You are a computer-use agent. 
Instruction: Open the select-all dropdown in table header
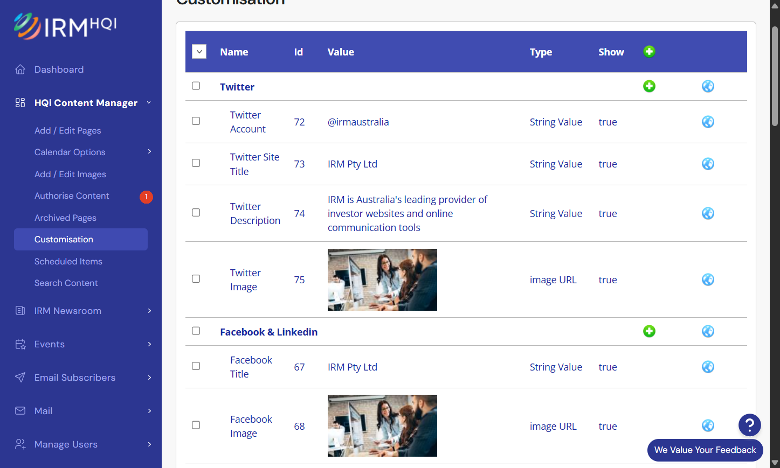coord(199,52)
